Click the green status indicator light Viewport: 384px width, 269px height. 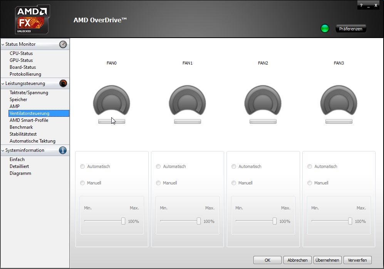tap(325, 28)
